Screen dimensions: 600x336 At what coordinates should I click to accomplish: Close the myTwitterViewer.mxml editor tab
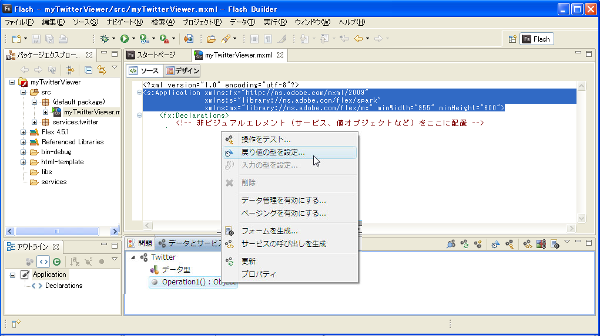[280, 55]
